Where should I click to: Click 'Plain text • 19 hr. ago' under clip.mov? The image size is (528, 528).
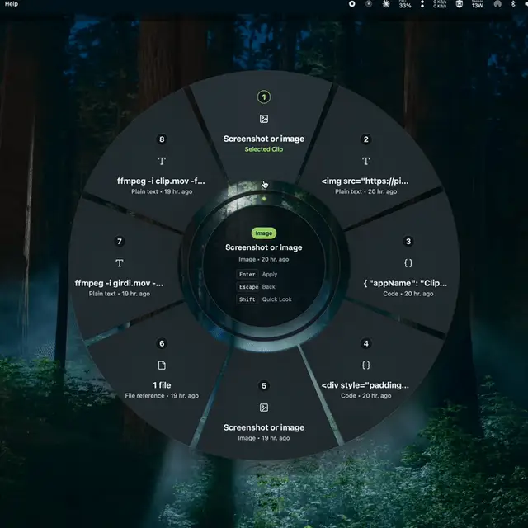162,191
